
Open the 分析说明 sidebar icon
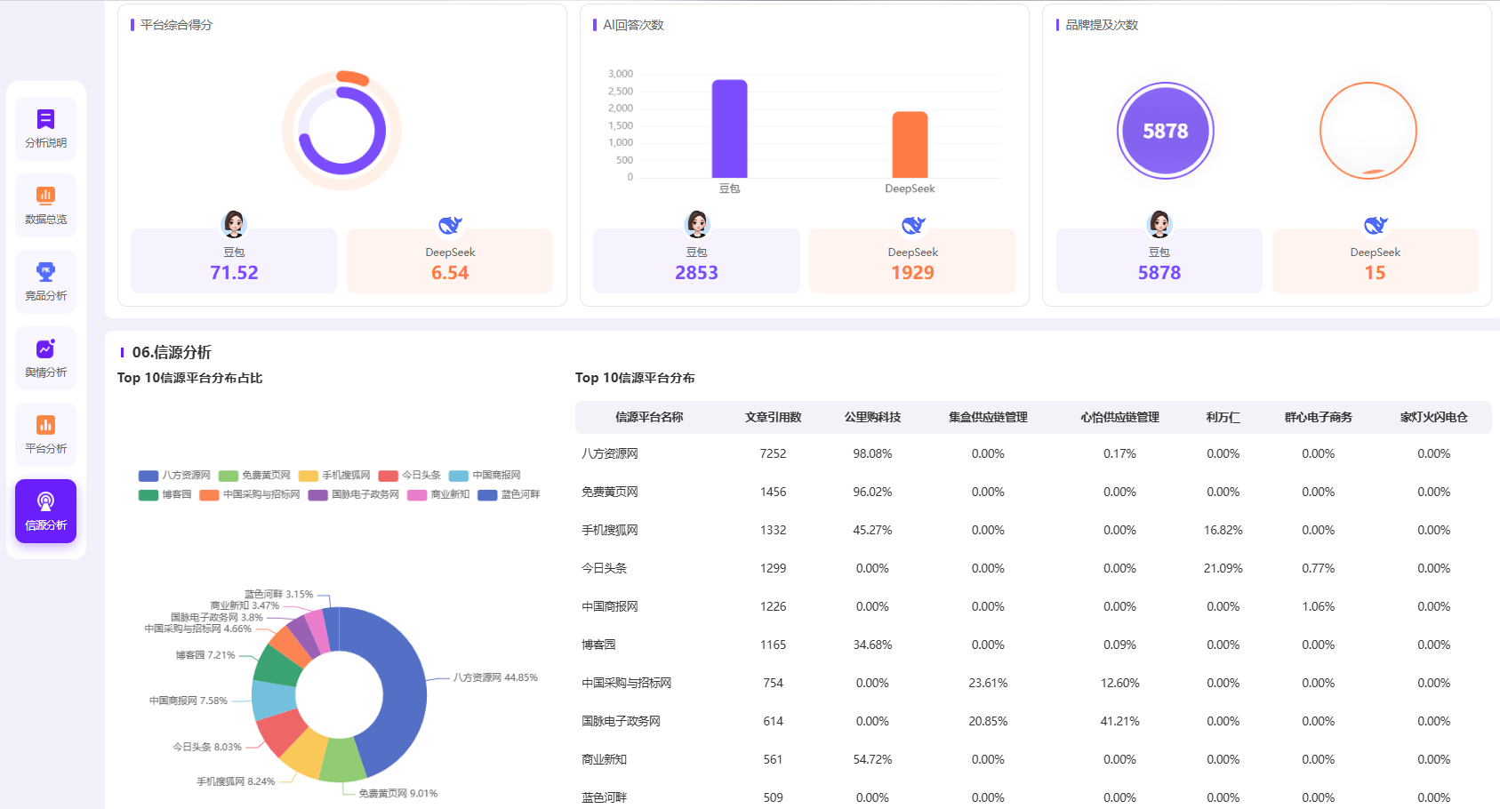point(45,119)
